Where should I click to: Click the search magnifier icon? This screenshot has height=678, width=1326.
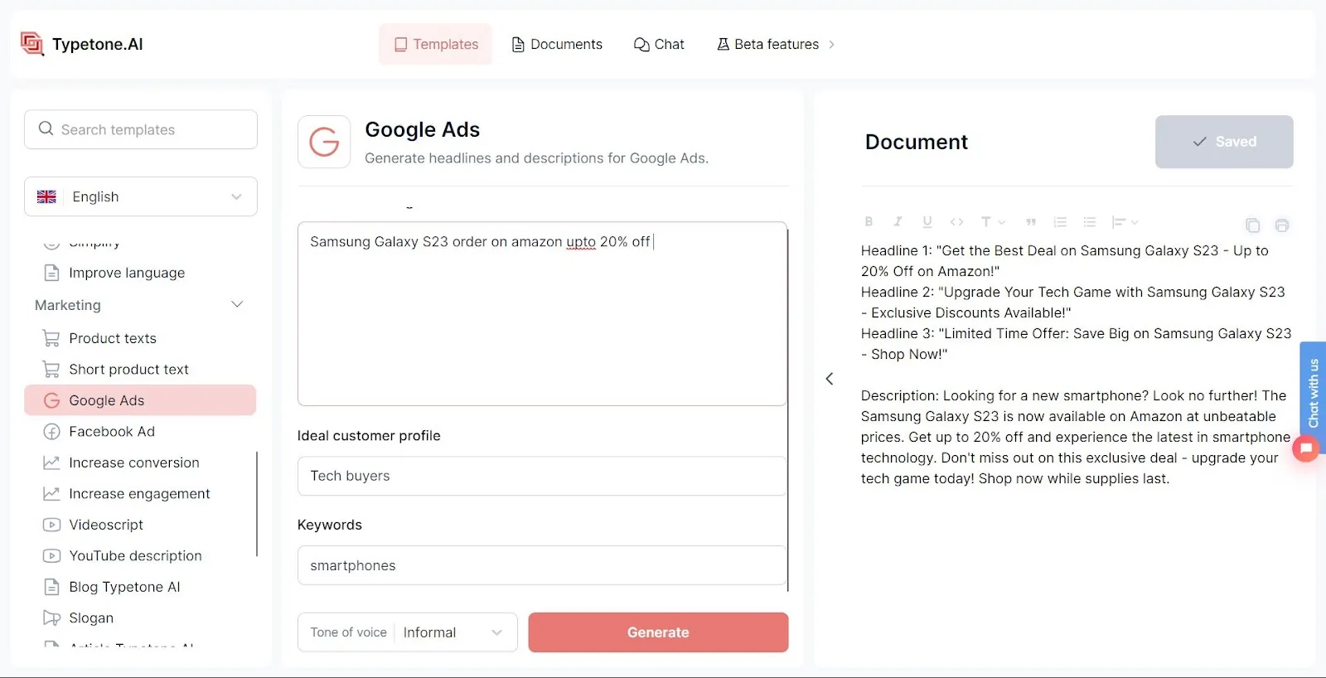[x=46, y=129]
